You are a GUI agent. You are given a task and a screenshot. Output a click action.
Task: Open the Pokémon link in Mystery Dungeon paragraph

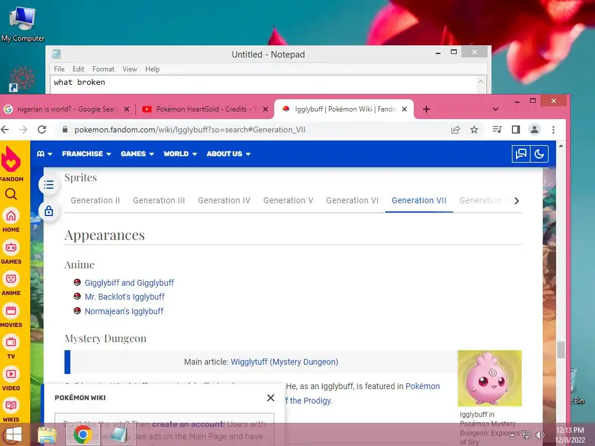(x=423, y=386)
